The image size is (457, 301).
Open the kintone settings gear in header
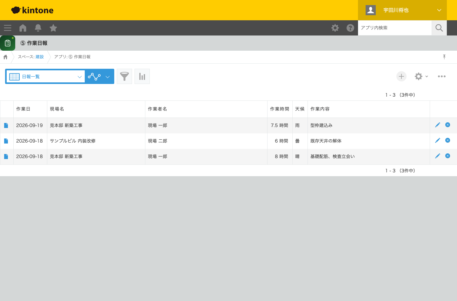335,28
